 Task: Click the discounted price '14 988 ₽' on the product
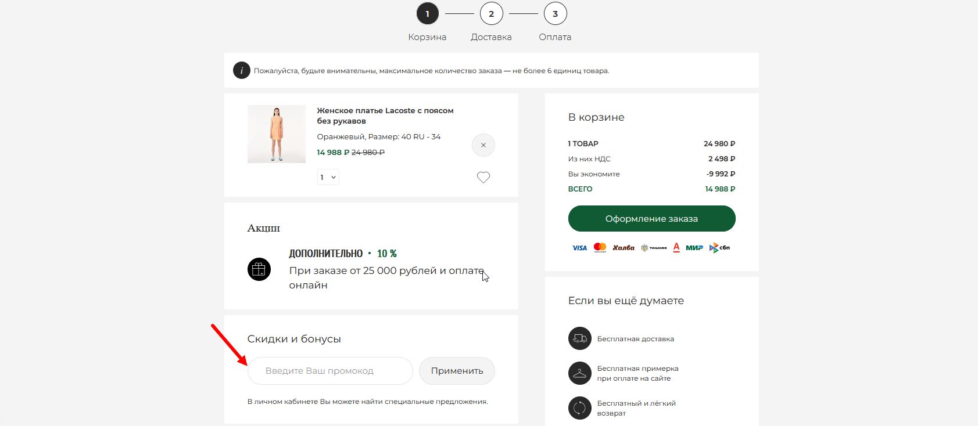(333, 152)
